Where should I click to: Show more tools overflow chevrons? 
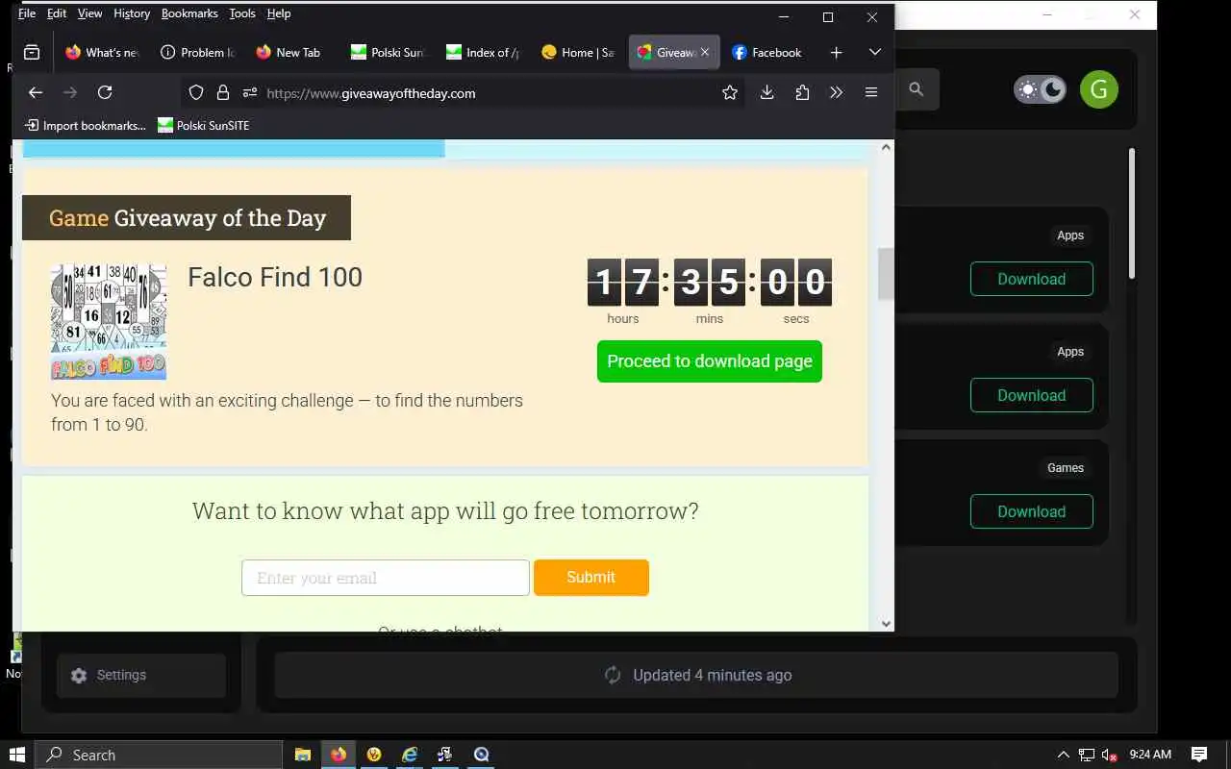coord(836,92)
